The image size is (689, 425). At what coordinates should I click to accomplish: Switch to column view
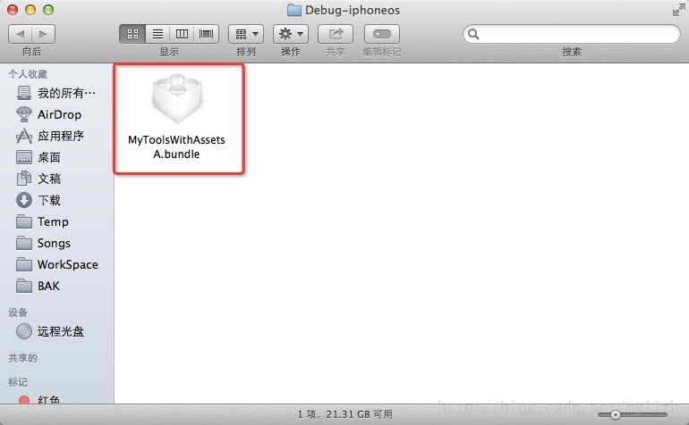[182, 34]
